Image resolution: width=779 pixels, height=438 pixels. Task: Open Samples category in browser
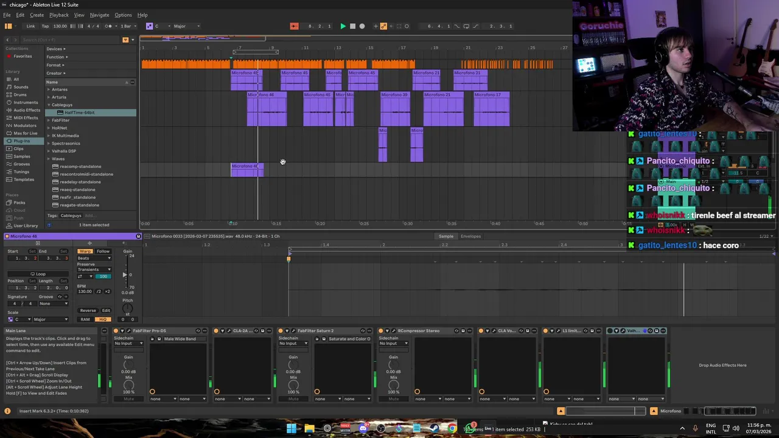[x=22, y=156]
